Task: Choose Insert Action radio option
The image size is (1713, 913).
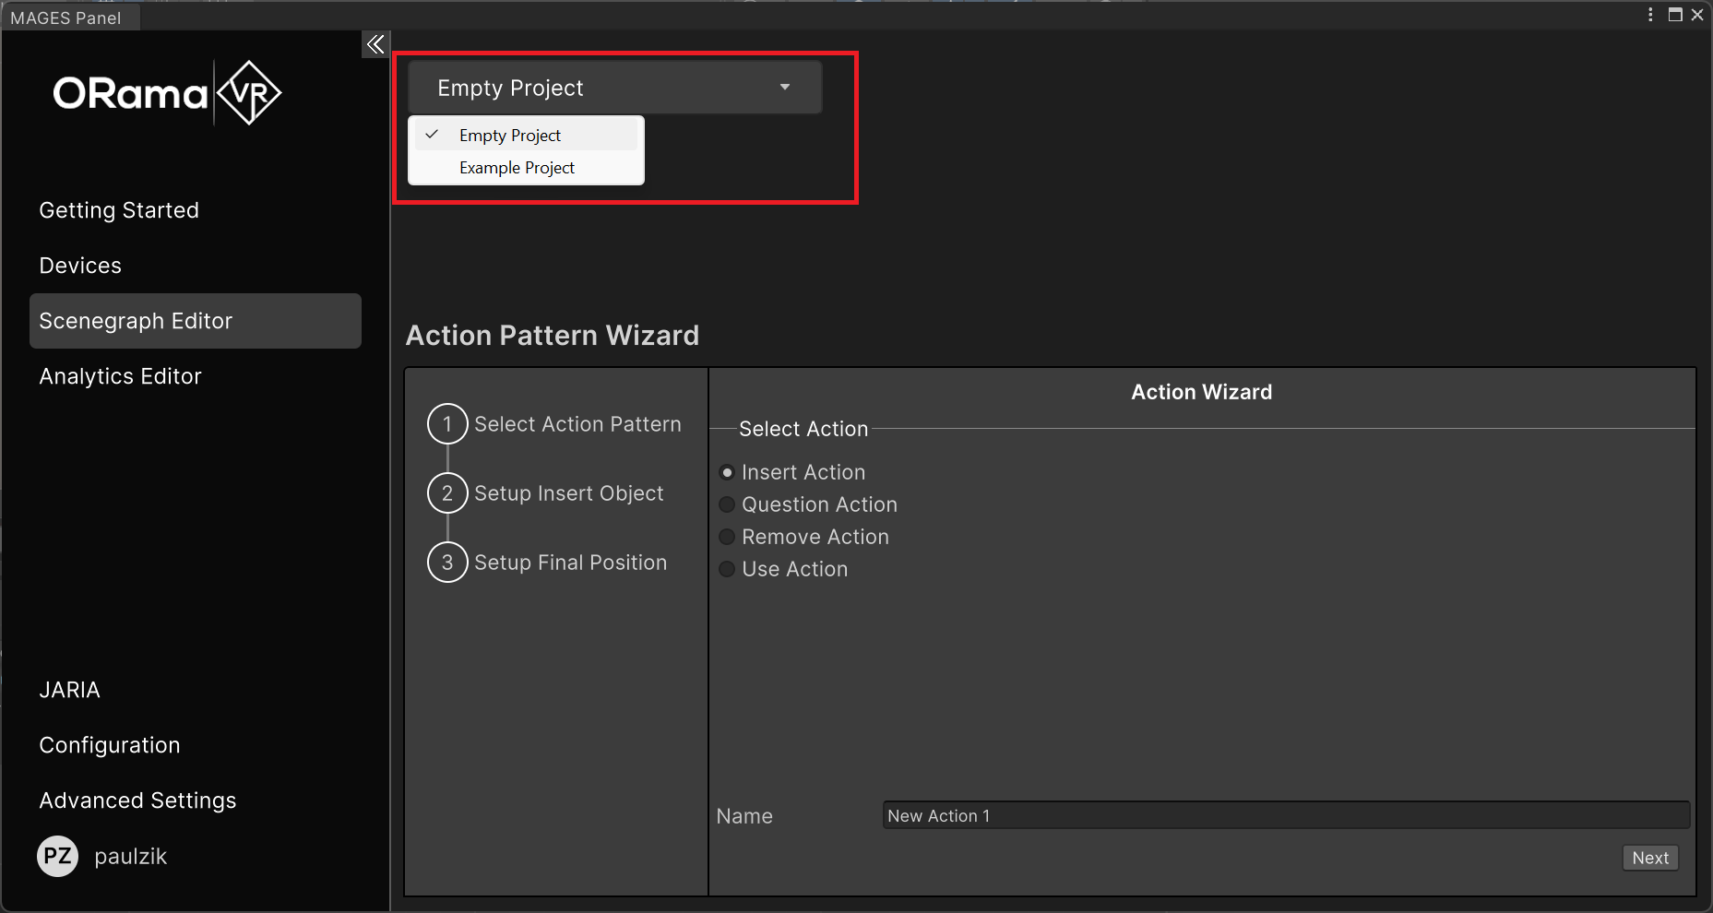Action: click(x=727, y=472)
